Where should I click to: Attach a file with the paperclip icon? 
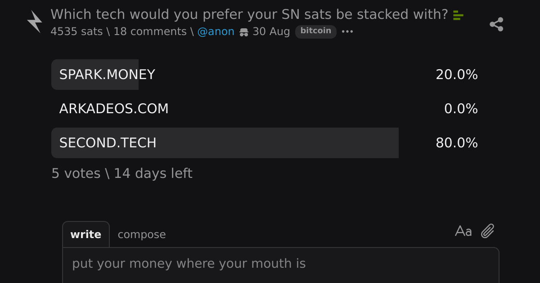pyautogui.click(x=488, y=231)
